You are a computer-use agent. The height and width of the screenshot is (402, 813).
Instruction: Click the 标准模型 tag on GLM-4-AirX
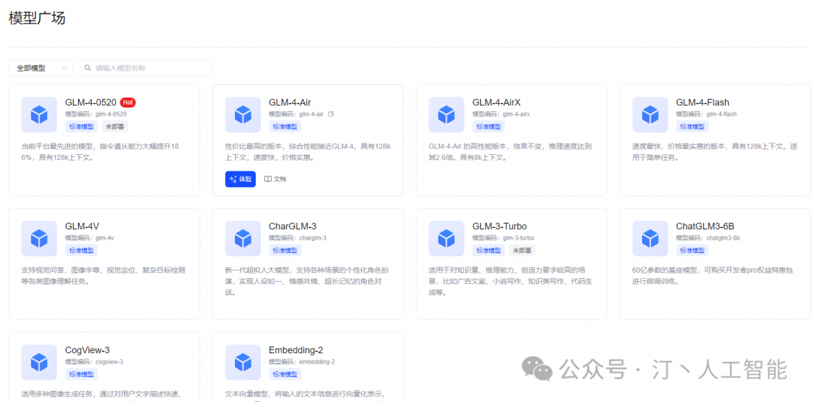pyautogui.click(x=489, y=126)
